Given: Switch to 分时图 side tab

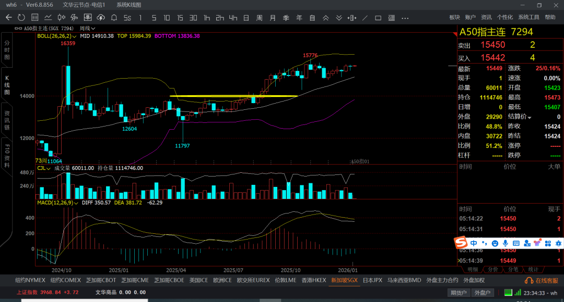Looking at the screenshot, I should [7, 50].
